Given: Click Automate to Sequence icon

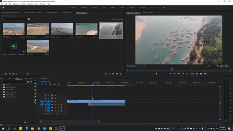Looking at the screenshot, I should (x=106, y=74).
